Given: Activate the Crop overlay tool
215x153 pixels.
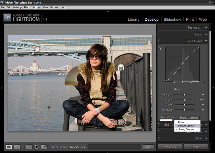Looking at the screenshot, I should pos(29,147).
